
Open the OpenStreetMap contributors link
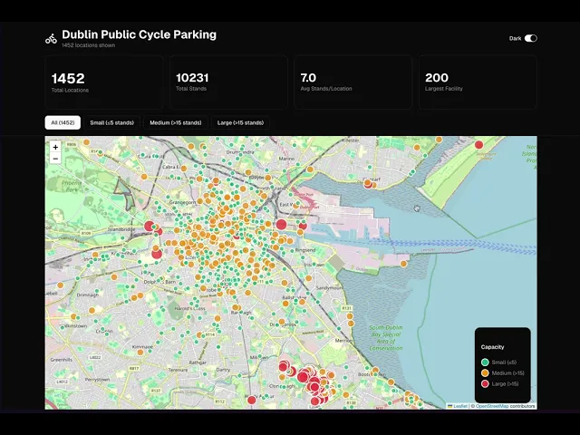pyautogui.click(x=492, y=406)
